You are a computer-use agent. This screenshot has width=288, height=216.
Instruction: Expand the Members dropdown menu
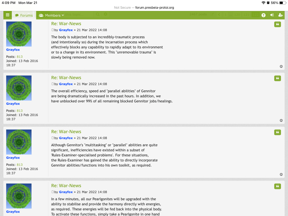[51, 15]
